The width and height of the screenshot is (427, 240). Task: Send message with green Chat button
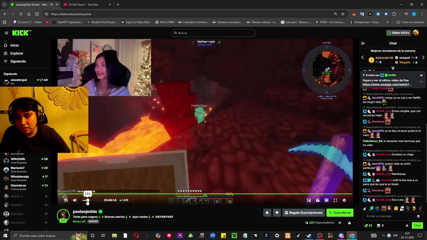coord(417,226)
